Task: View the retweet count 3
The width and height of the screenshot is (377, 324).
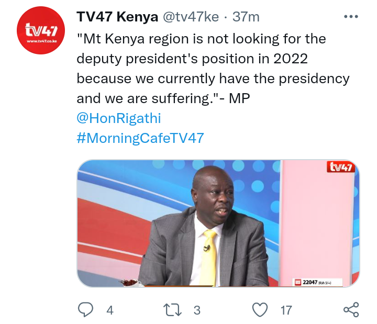Action: [x=197, y=310]
